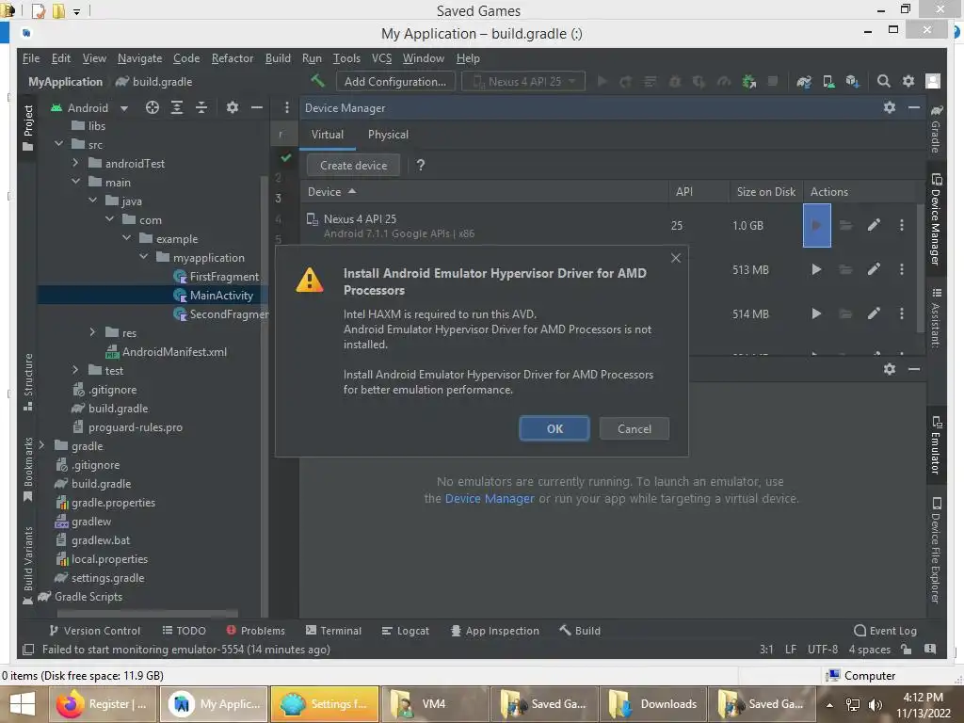
Task: Open Emulator panel settings gear
Action: coord(889,369)
